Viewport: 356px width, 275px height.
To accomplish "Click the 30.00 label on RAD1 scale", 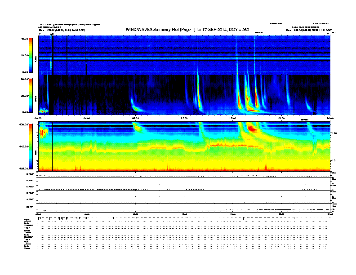I will (x=25, y=96).
